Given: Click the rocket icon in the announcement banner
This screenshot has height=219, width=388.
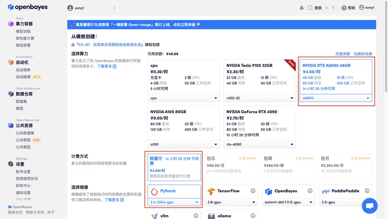Looking at the screenshot, I should click(73, 24).
